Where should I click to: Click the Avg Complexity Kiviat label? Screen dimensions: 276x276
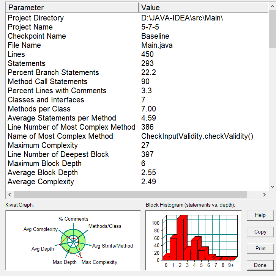click(41, 229)
